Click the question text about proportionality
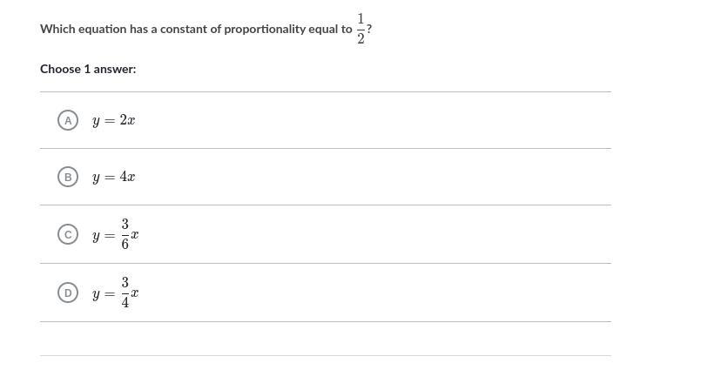Screen dimensions: 701x370 [196, 29]
